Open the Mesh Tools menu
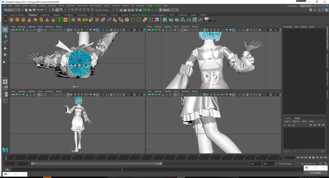329x178 pixels. coord(82,6)
